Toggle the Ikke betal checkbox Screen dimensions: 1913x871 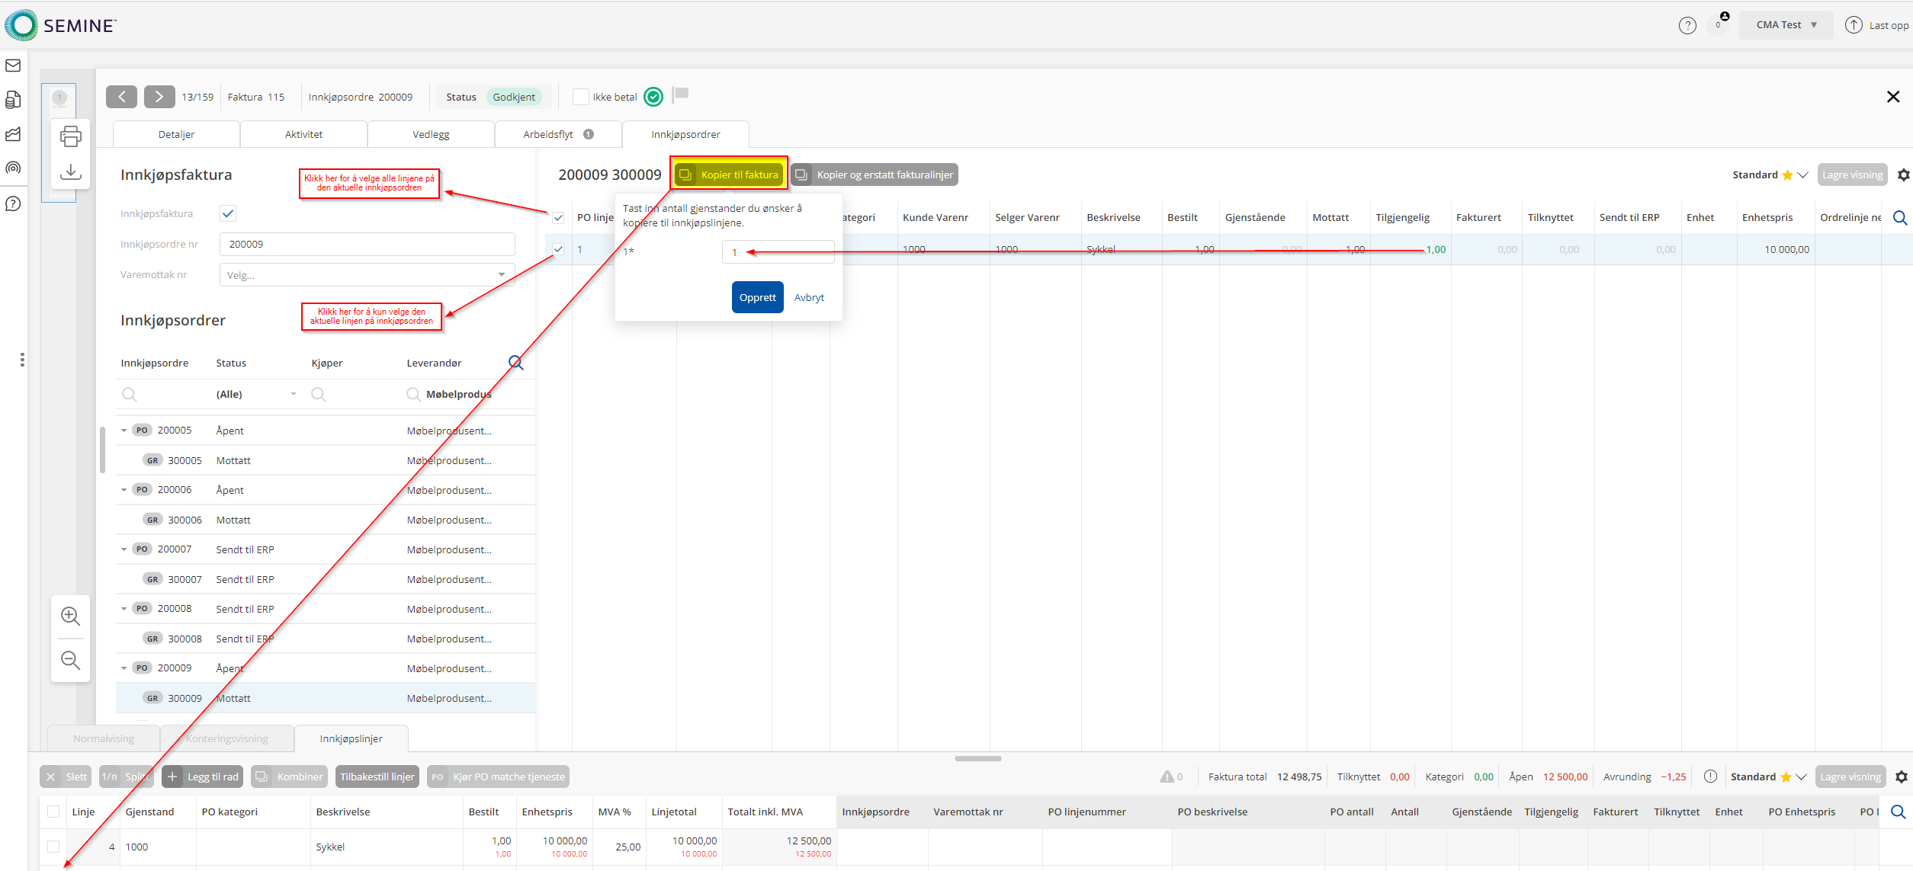point(581,97)
